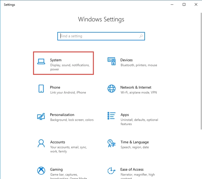Open the Ease of Access label

132,169
